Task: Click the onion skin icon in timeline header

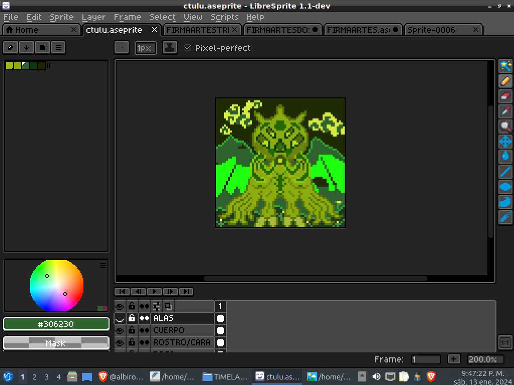Action: [x=168, y=307]
